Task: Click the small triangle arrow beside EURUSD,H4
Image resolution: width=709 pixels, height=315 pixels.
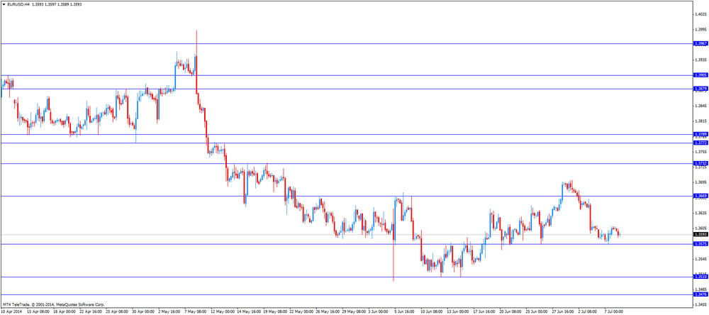Action: point(4,4)
